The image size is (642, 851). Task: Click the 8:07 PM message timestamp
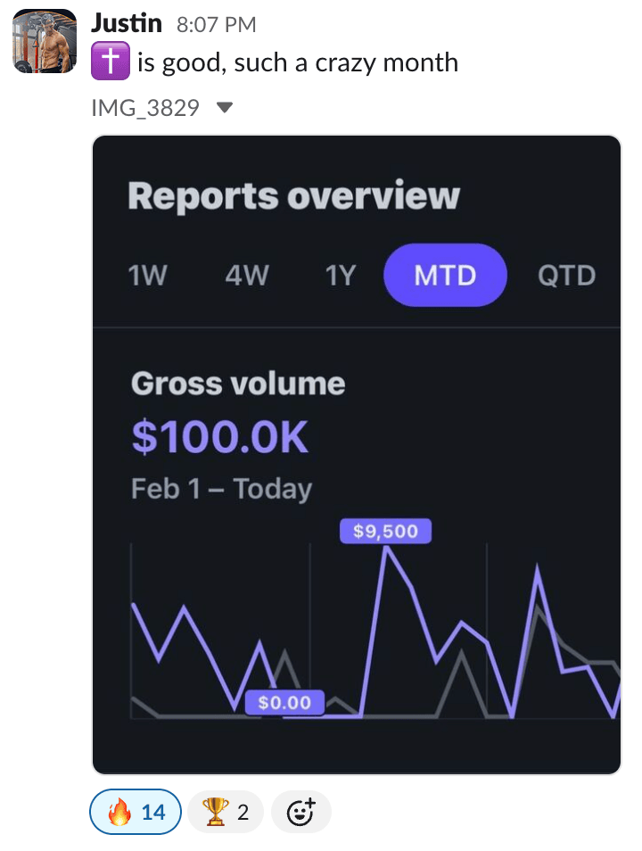point(217,25)
